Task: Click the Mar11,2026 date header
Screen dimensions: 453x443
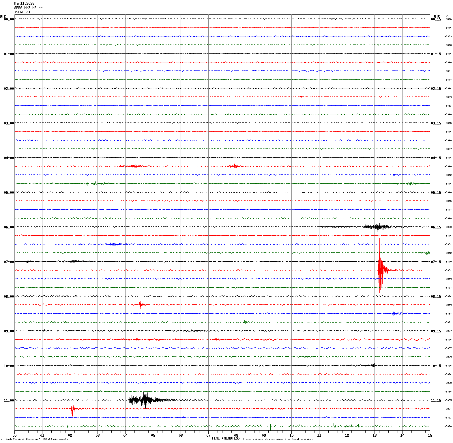Action: pyautogui.click(x=24, y=3)
